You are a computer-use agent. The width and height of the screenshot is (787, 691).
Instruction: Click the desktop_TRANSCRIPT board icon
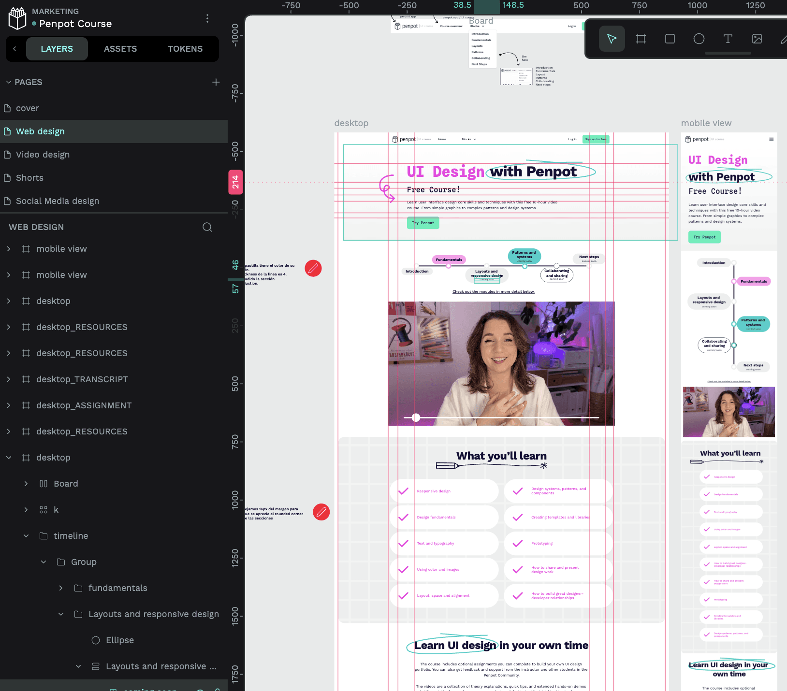pos(26,379)
